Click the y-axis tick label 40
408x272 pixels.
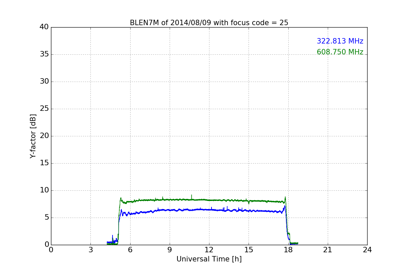tap(44, 27)
